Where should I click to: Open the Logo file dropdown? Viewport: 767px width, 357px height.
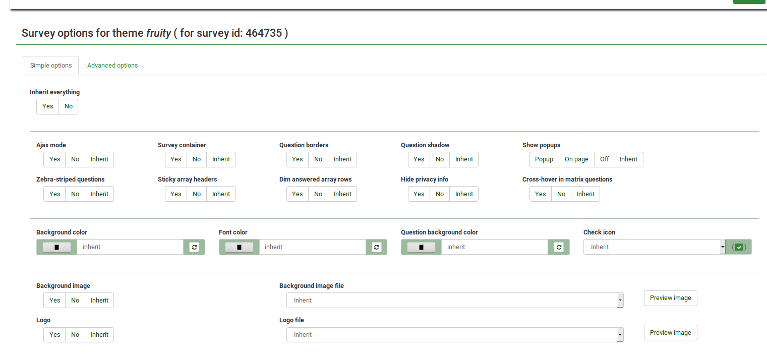click(x=455, y=335)
